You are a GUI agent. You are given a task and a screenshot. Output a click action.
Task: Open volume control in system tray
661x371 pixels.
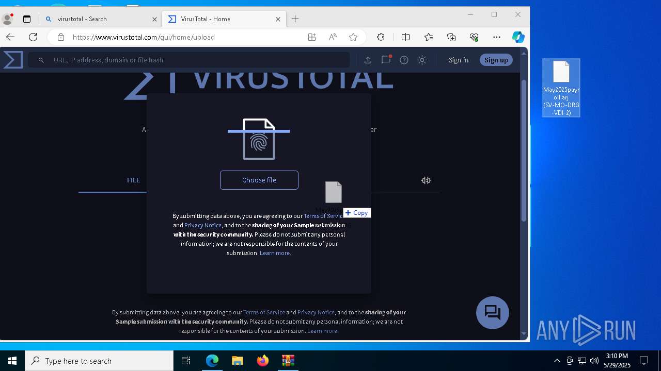point(594,361)
